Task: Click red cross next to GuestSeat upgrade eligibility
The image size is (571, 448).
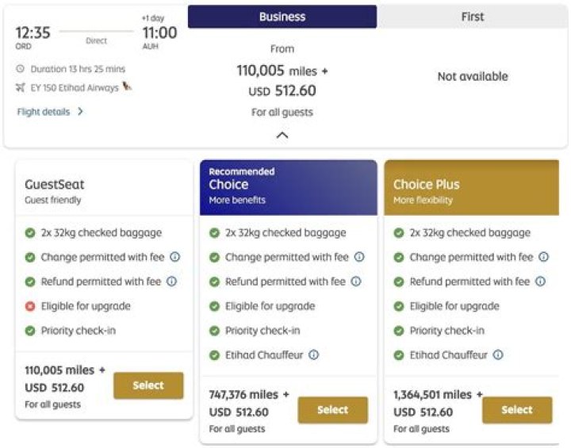Action: pos(30,306)
